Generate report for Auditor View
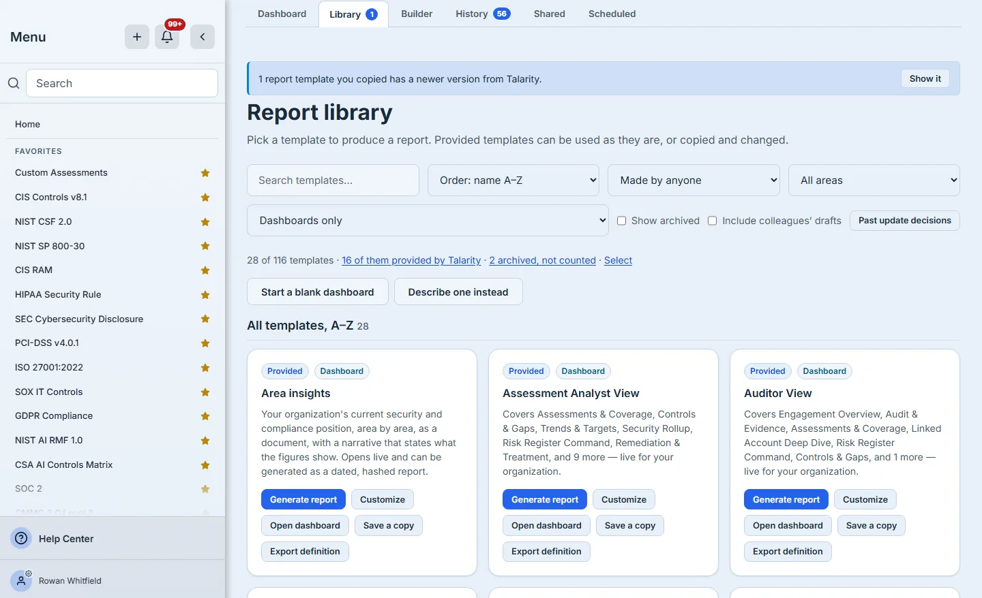Screen dimensions: 982x598 tap(786, 499)
